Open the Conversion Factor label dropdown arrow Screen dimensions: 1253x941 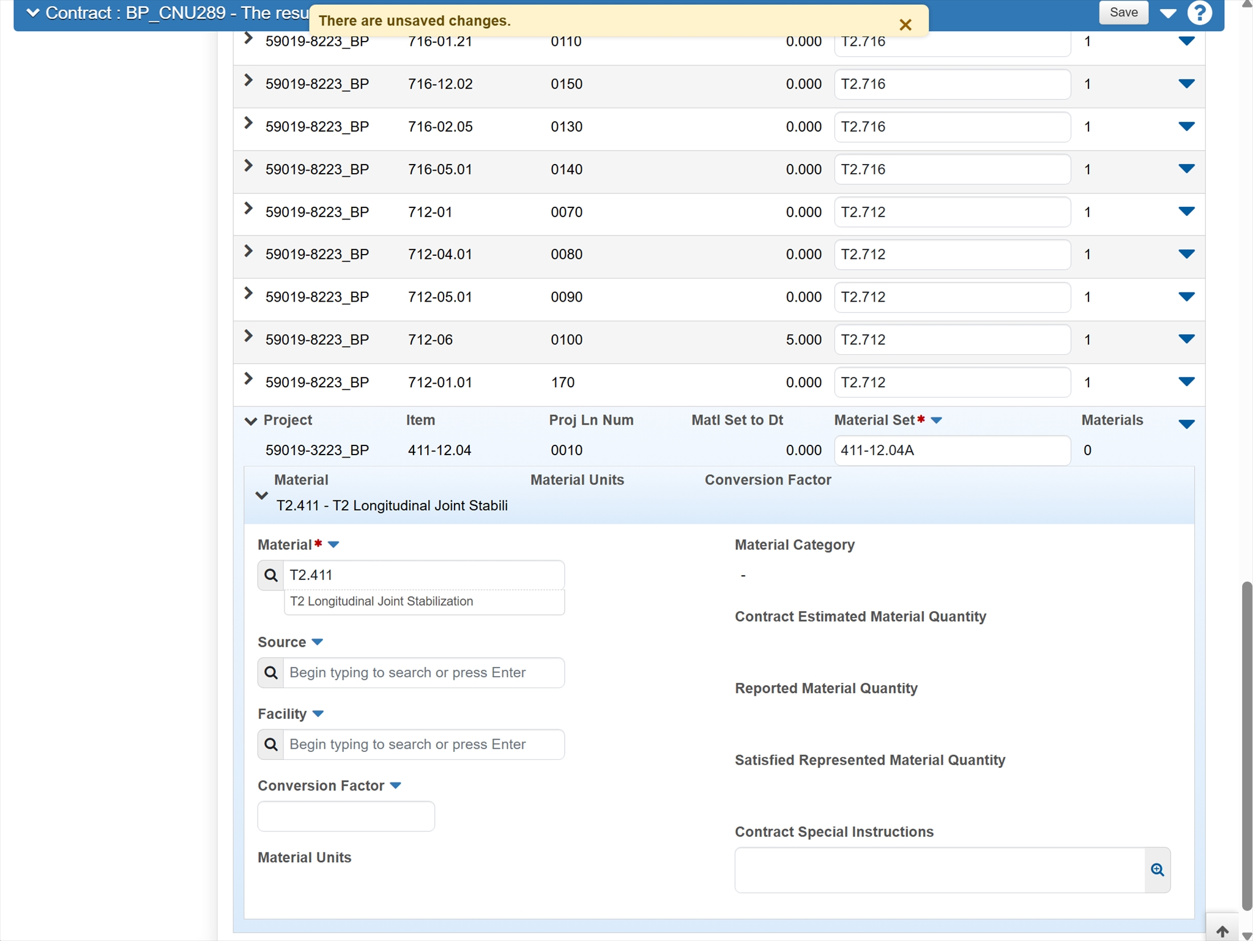(396, 786)
